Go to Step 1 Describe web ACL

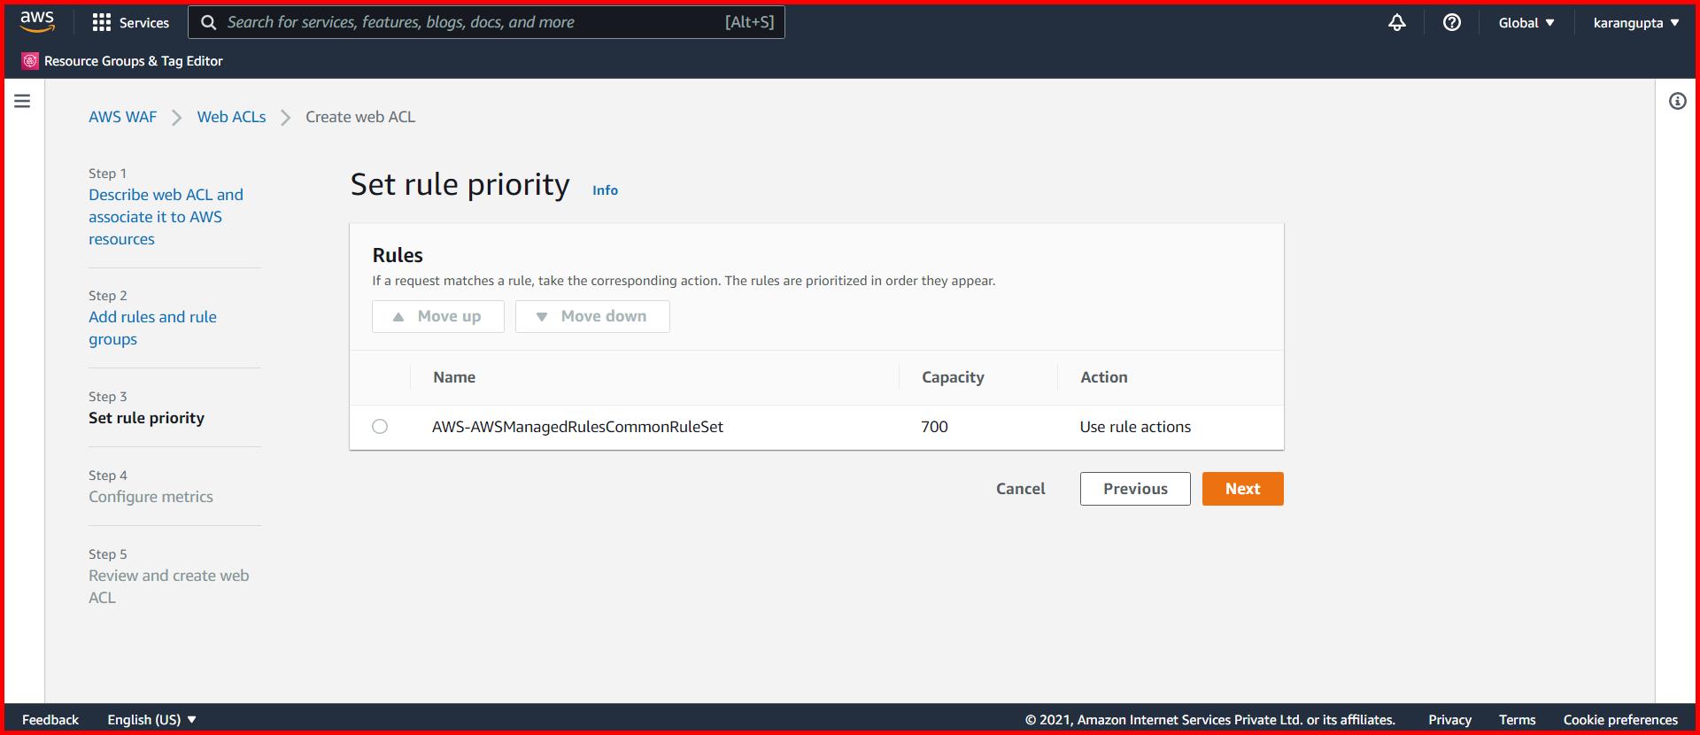[166, 217]
